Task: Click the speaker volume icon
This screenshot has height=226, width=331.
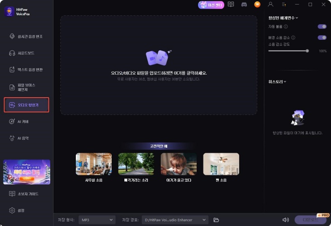Action: tap(285, 220)
